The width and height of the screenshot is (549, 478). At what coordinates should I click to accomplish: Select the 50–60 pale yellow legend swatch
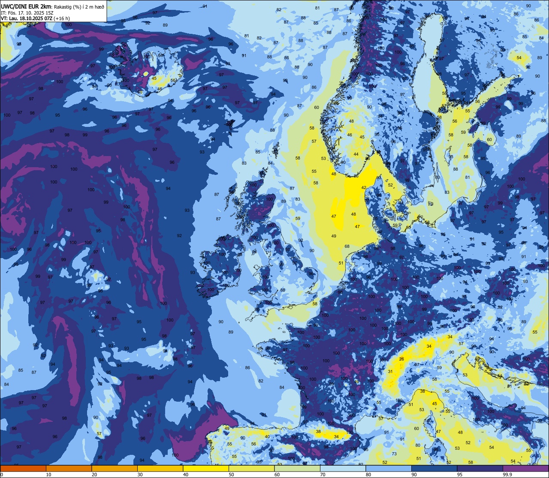[252, 468]
